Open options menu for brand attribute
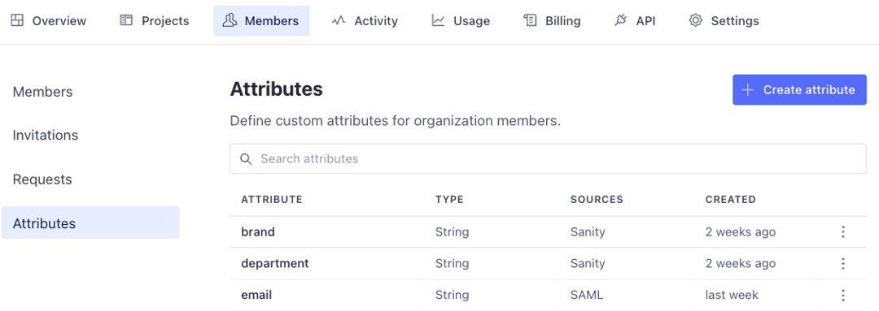 tap(842, 232)
